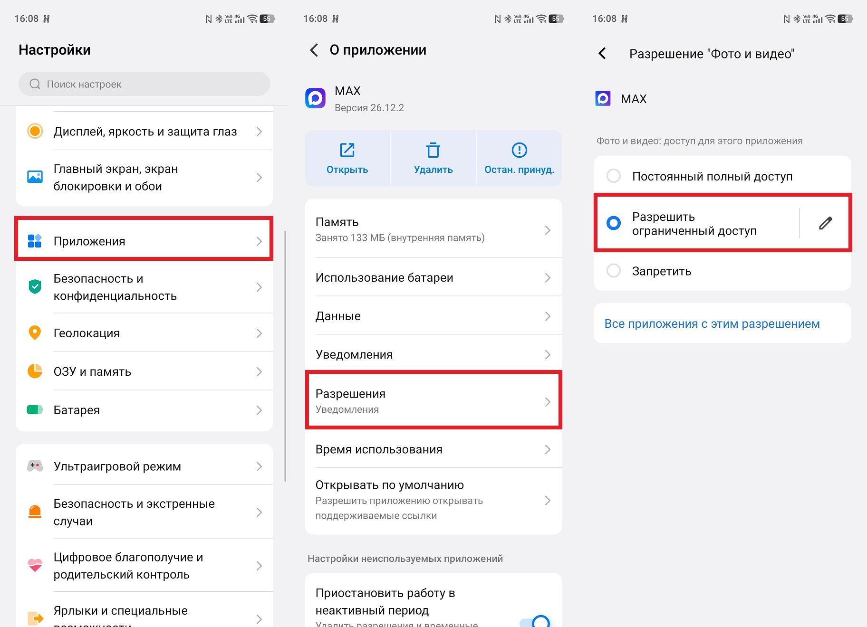The width and height of the screenshot is (867, 627).
Task: Toggle Приостановить работу в неактивный период switch
Action: pyautogui.click(x=535, y=621)
